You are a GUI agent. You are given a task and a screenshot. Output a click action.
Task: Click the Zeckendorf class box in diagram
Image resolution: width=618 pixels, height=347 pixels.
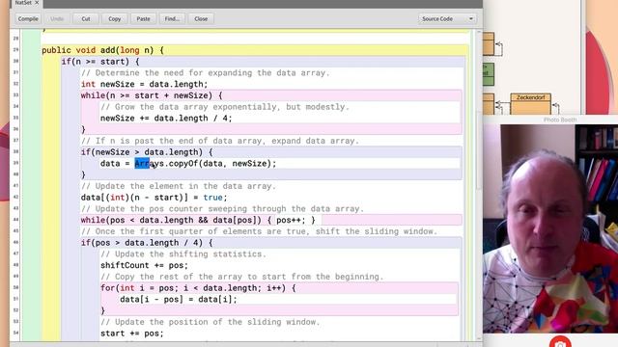(x=530, y=103)
